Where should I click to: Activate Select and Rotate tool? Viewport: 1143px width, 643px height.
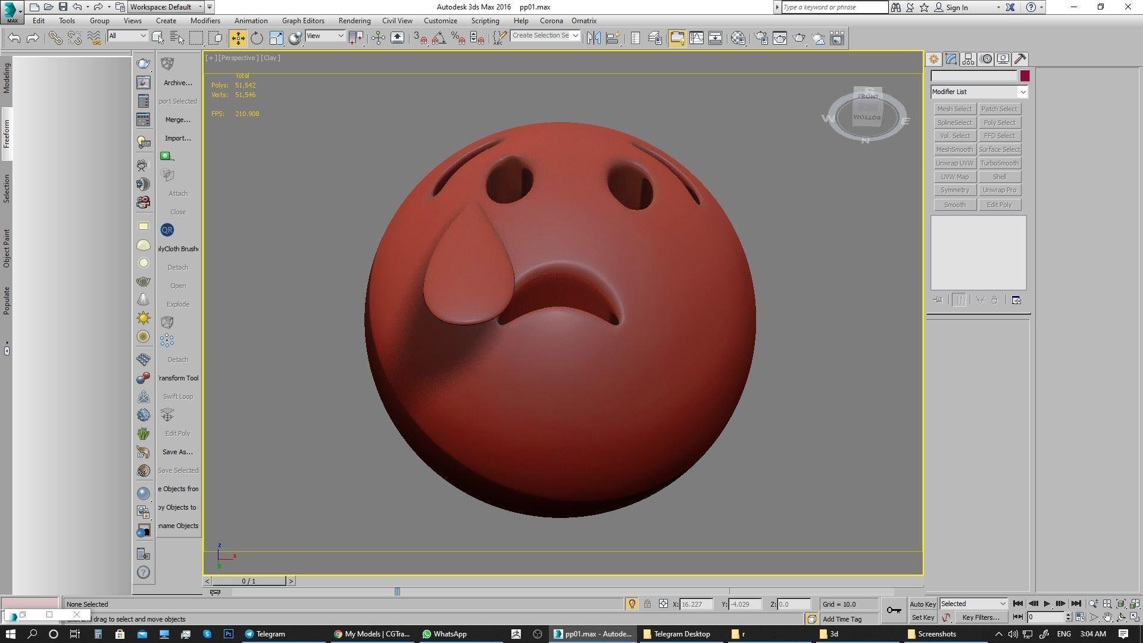[257, 38]
